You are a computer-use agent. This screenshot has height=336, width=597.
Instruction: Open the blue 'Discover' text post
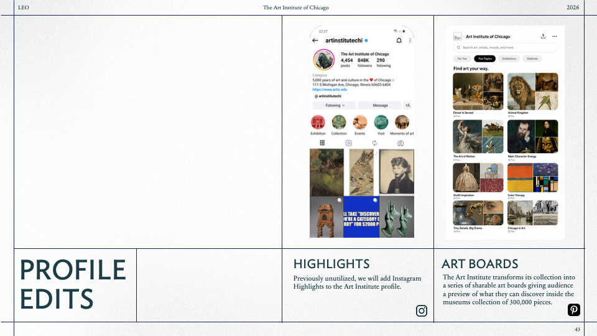361,217
